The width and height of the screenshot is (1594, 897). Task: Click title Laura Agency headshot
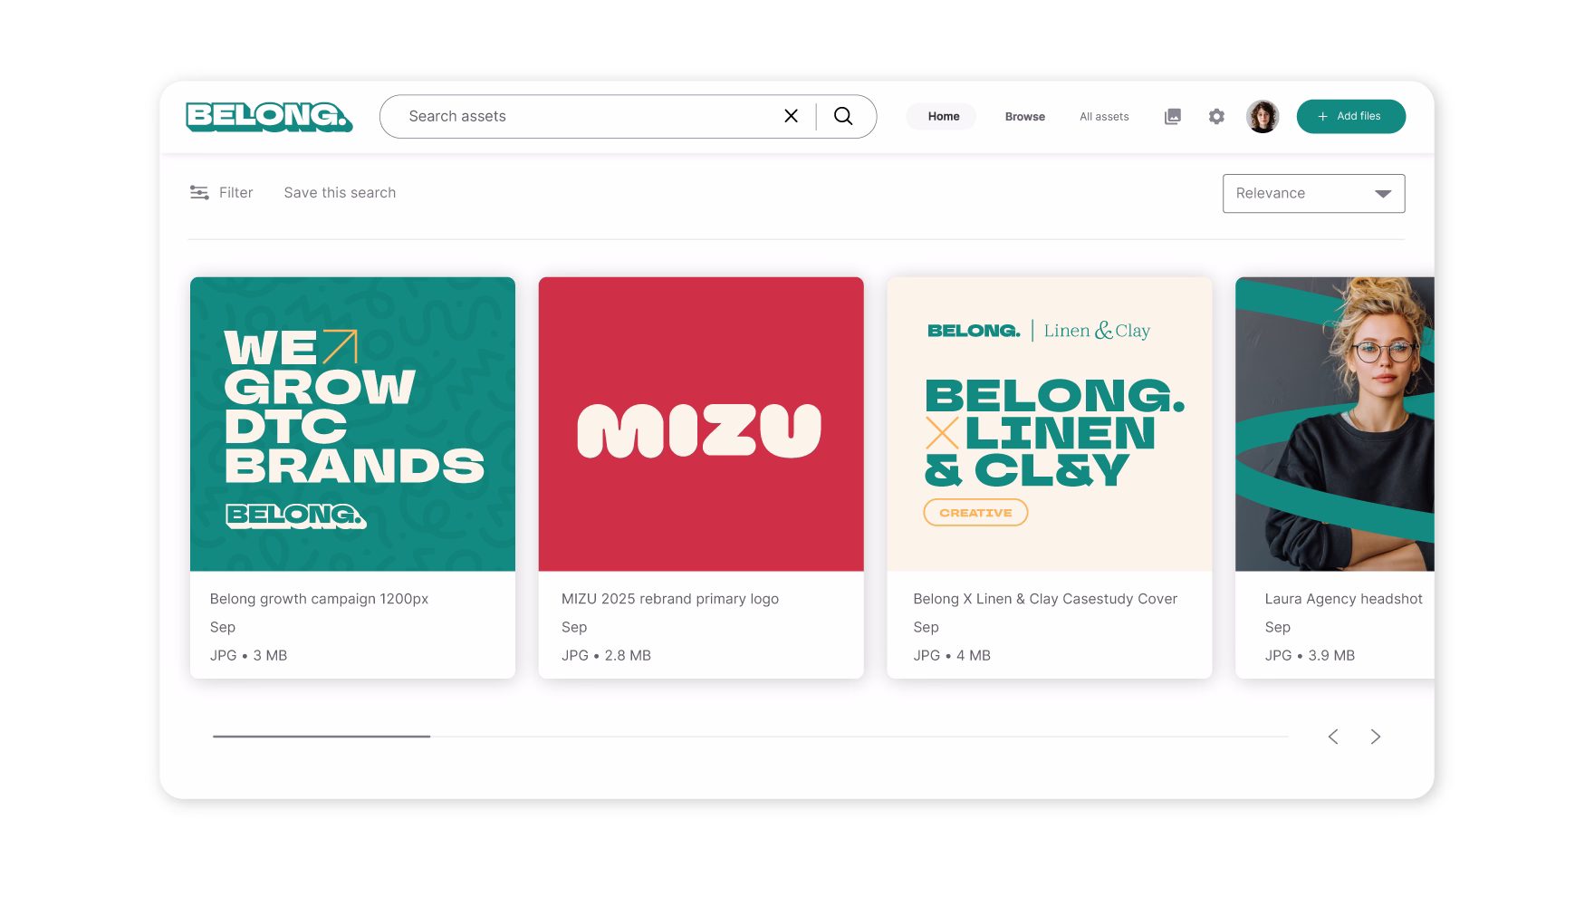pos(1343,599)
